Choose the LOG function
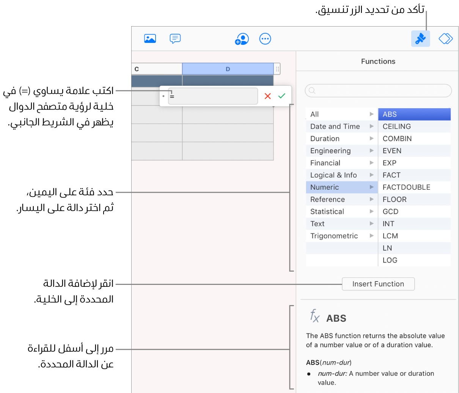Viewport: 459px width, 393px height. (415, 260)
